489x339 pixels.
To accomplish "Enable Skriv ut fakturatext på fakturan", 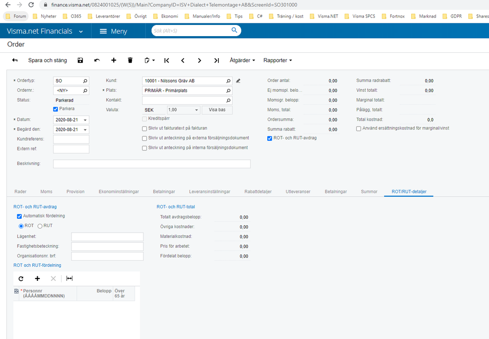I will (144, 128).
